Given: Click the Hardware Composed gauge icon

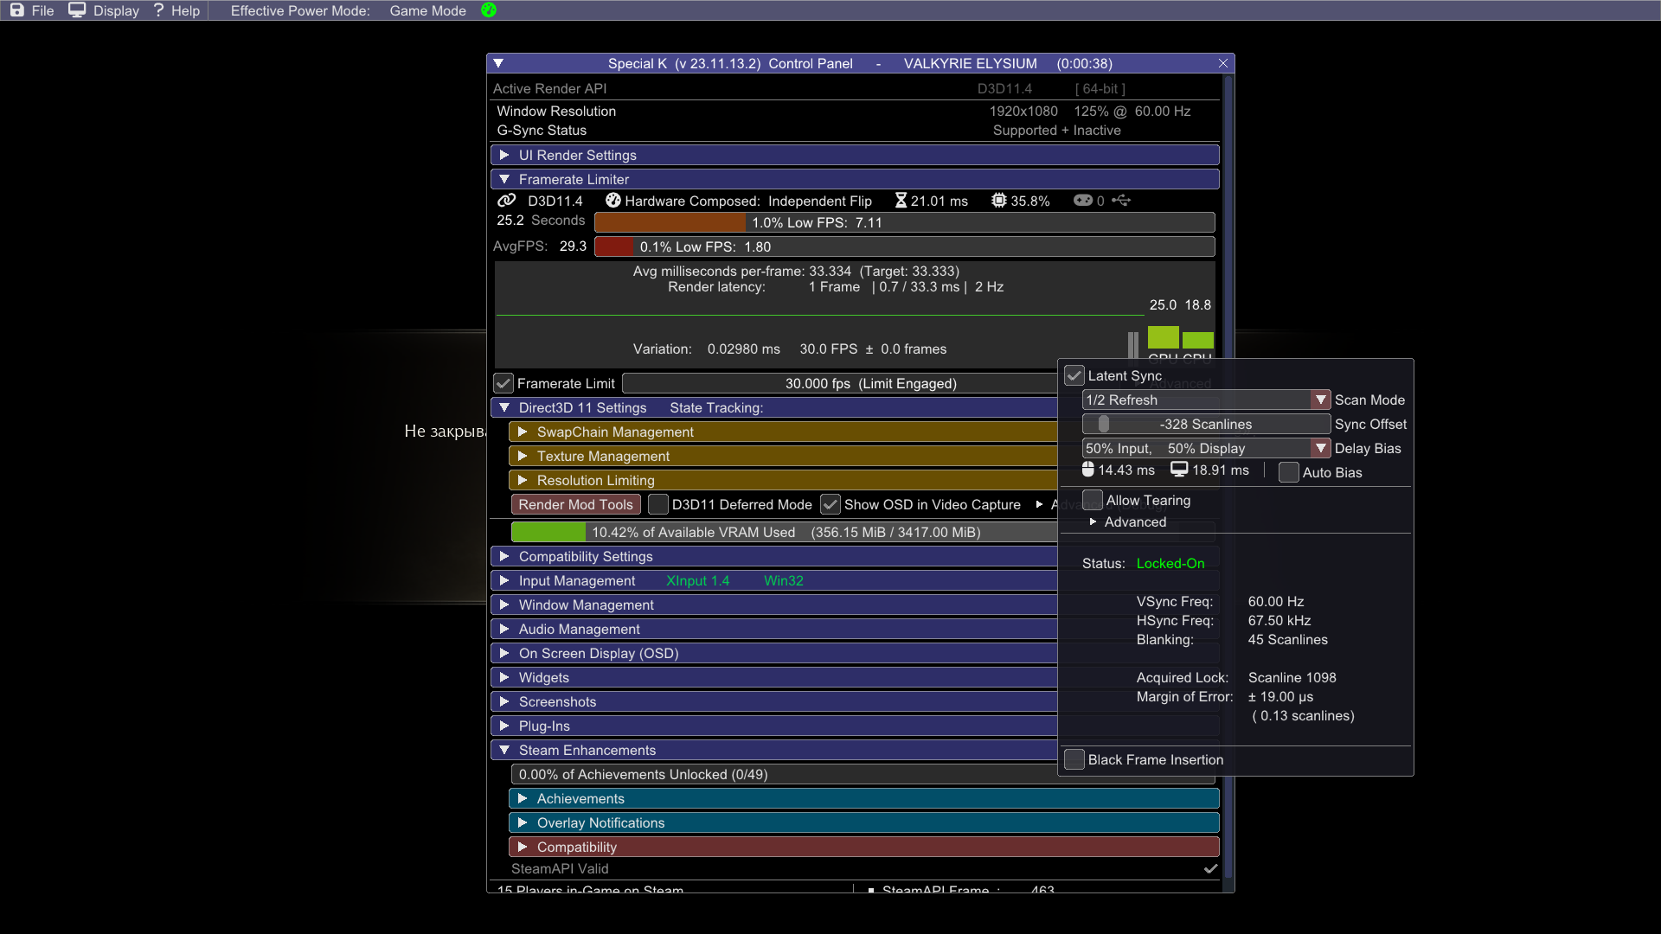Looking at the screenshot, I should 613,201.
